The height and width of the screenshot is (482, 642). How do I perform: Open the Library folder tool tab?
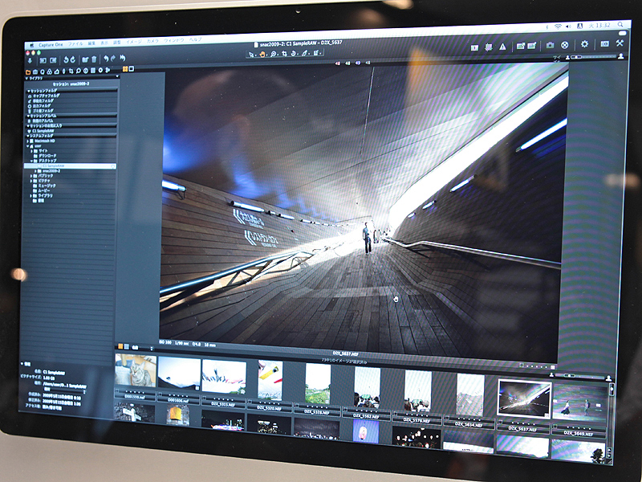(x=28, y=72)
